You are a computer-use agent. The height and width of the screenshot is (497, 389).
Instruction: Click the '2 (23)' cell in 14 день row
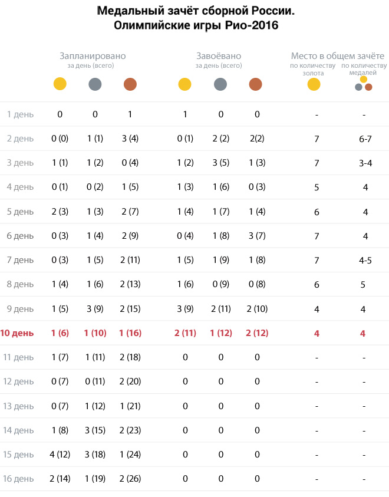[130, 430]
